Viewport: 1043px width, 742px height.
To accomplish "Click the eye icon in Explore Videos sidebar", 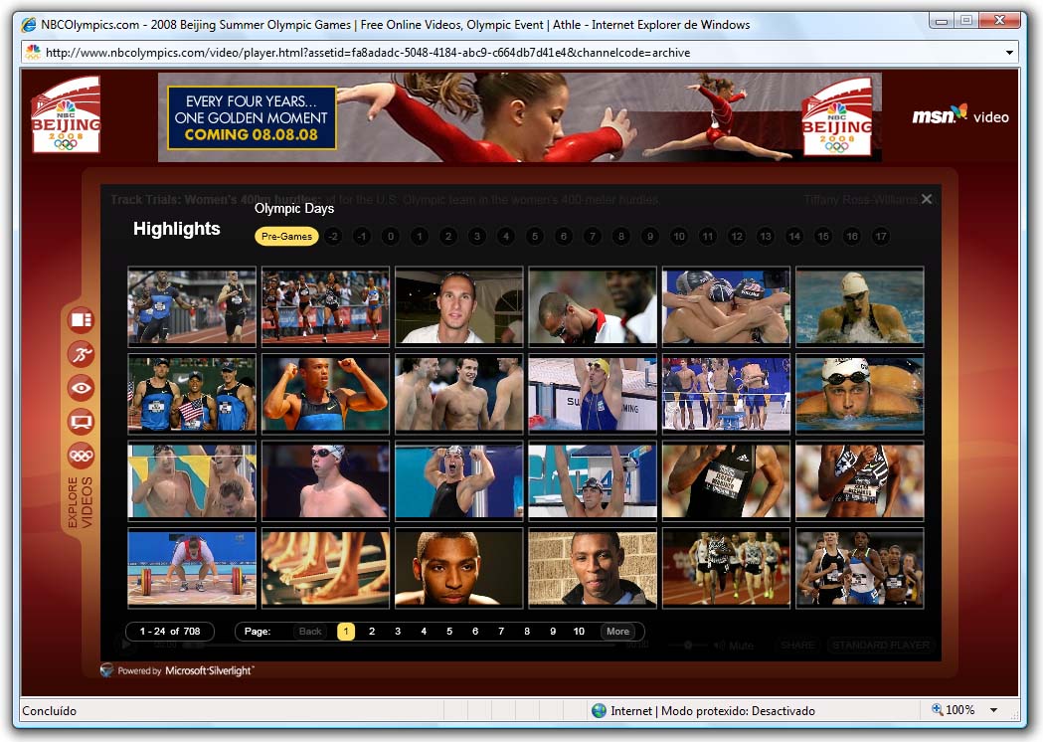I will 82,388.
